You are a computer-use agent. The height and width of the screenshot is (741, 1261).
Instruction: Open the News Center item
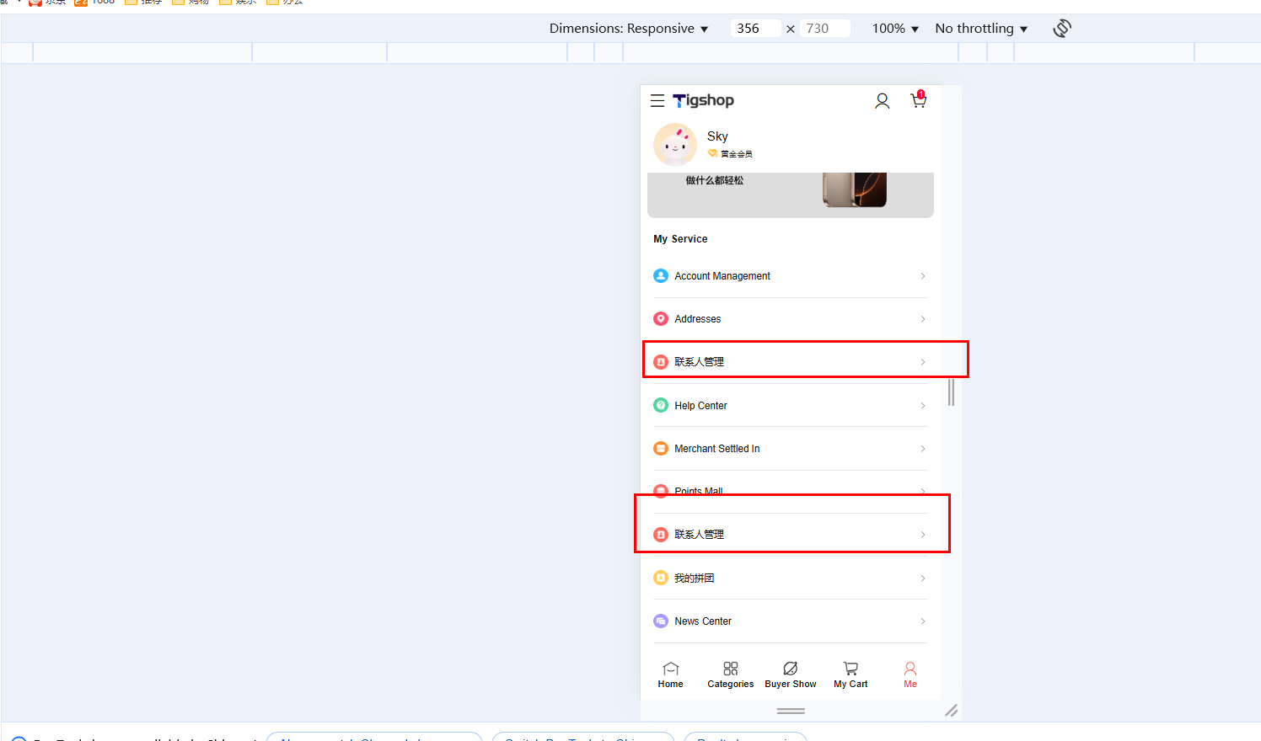click(x=703, y=621)
